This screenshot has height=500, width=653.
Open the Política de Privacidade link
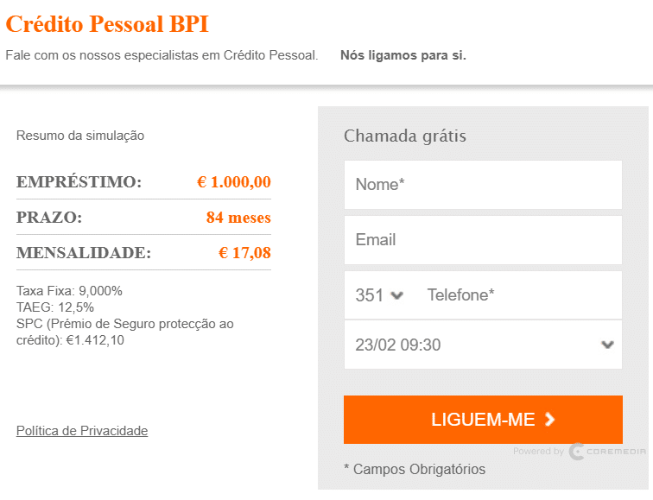(82, 431)
